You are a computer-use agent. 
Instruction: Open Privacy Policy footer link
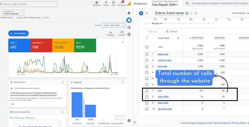point(239,123)
